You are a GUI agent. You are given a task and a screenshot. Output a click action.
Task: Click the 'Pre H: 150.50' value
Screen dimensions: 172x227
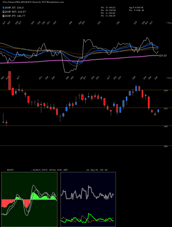click(x=108, y=10)
